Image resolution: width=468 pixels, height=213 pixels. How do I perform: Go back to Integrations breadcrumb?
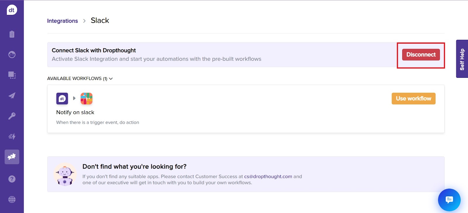(x=62, y=21)
